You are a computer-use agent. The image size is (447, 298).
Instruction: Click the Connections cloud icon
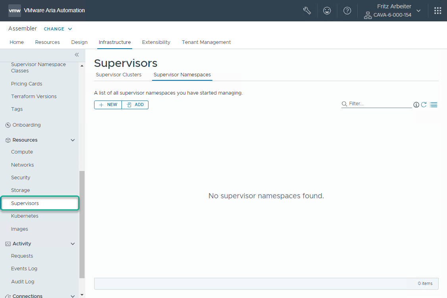pyautogui.click(x=8, y=296)
